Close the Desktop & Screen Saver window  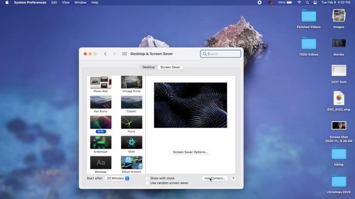(x=85, y=54)
